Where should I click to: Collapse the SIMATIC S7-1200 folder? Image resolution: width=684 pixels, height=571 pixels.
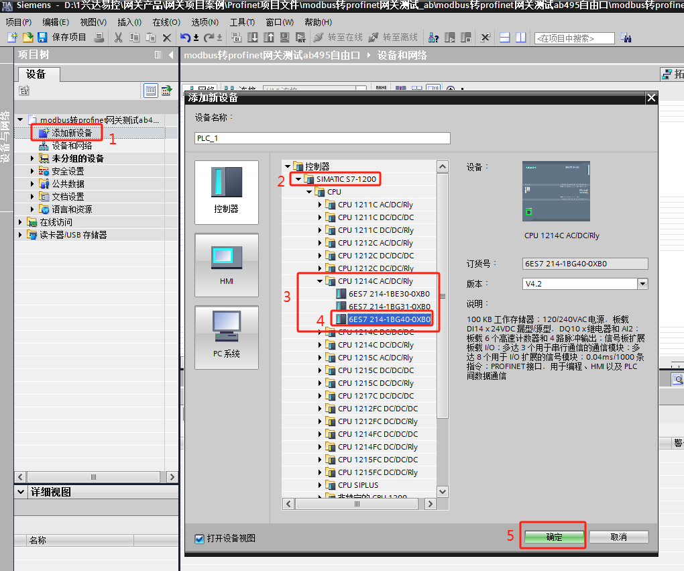click(298, 179)
